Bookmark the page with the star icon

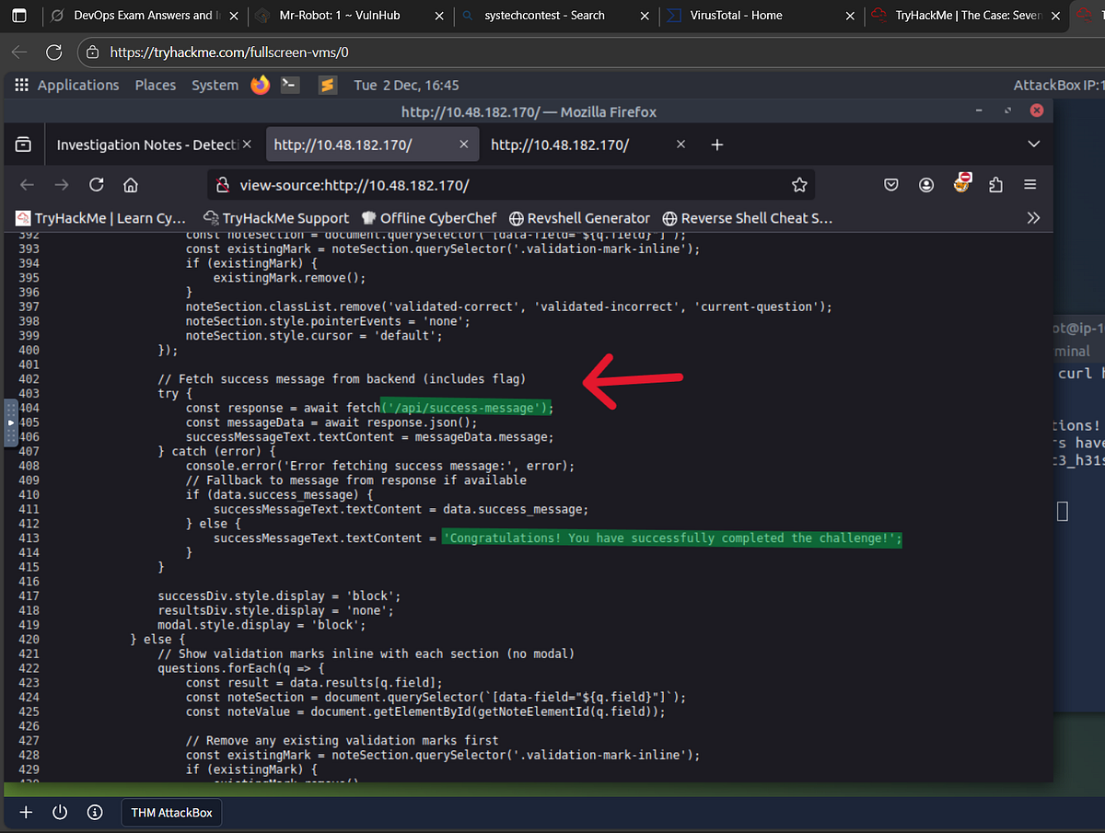799,184
